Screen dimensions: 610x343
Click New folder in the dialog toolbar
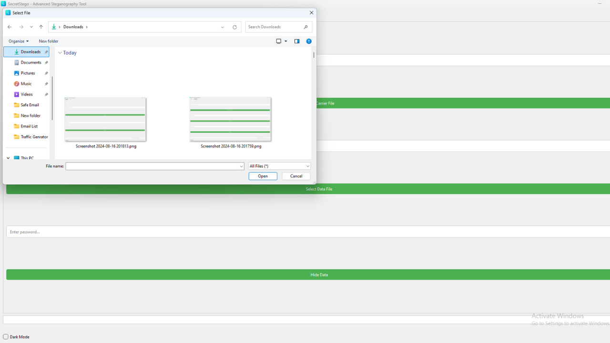[48, 41]
